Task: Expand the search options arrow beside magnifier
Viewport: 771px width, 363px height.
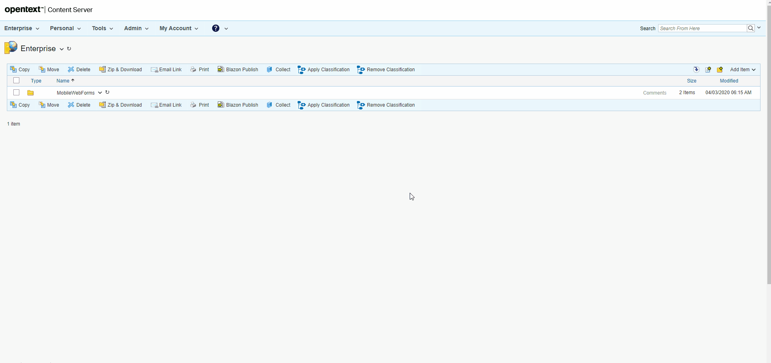Action: pos(759,28)
